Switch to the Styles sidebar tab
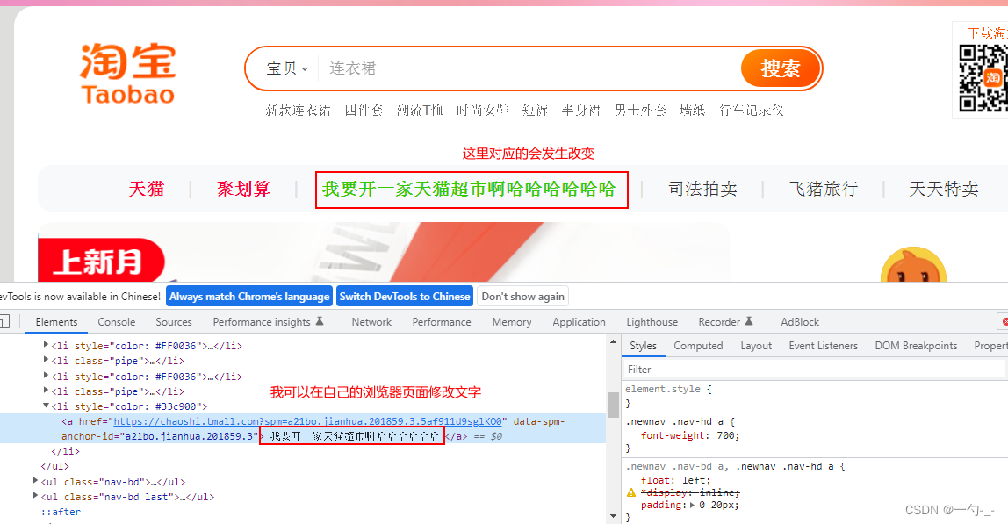 click(643, 346)
